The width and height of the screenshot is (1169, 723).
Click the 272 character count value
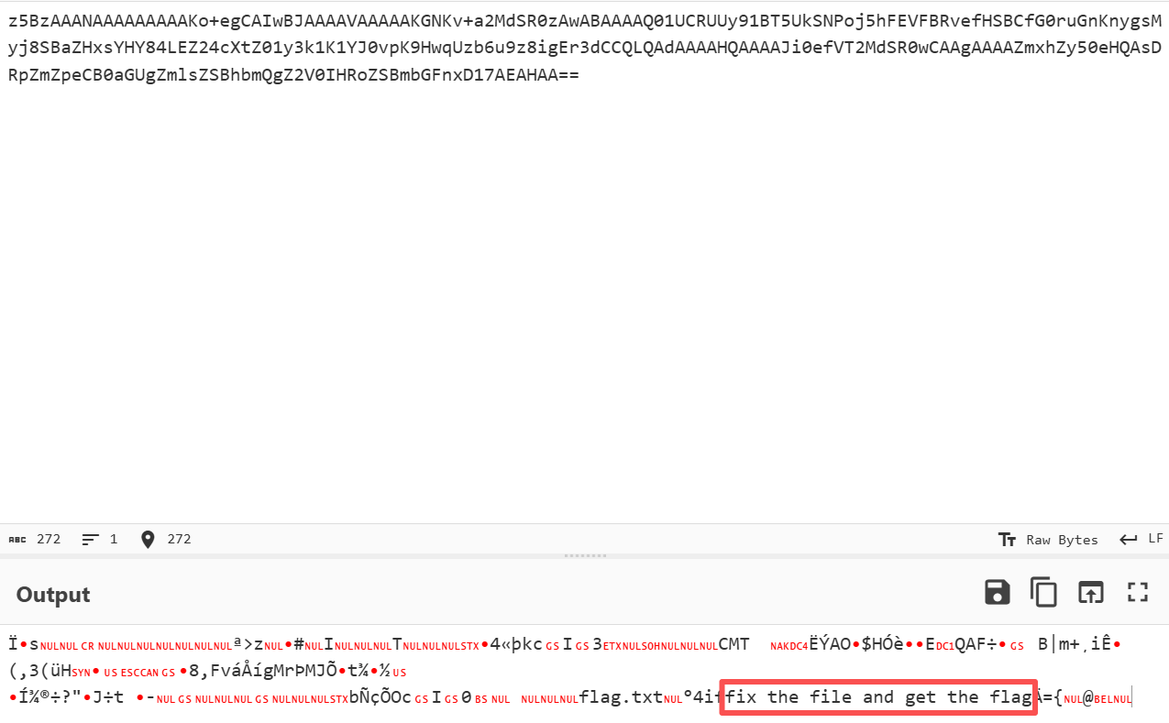coord(49,539)
